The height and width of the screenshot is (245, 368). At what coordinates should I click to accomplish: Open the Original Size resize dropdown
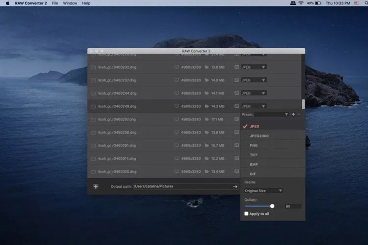click(263, 191)
